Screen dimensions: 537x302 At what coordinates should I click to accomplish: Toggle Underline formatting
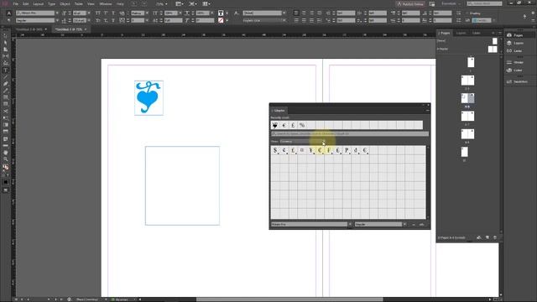coord(113,13)
